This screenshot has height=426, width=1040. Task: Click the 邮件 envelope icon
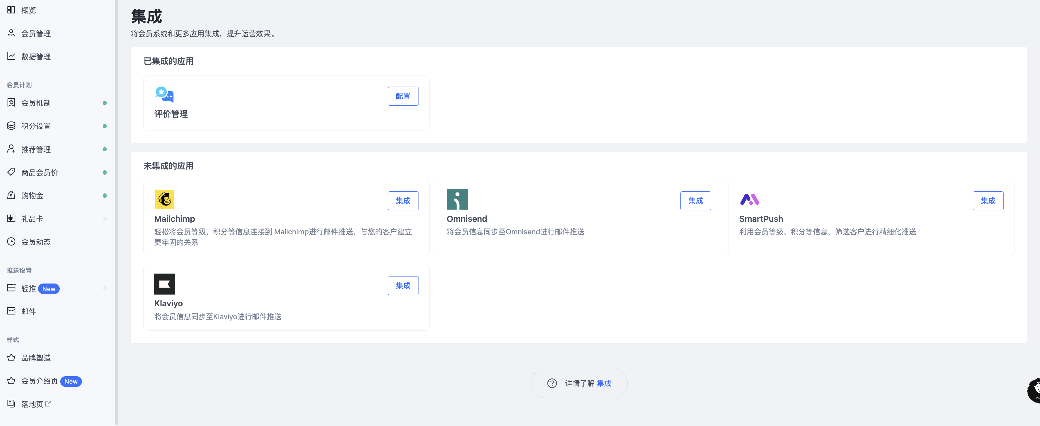(x=11, y=311)
